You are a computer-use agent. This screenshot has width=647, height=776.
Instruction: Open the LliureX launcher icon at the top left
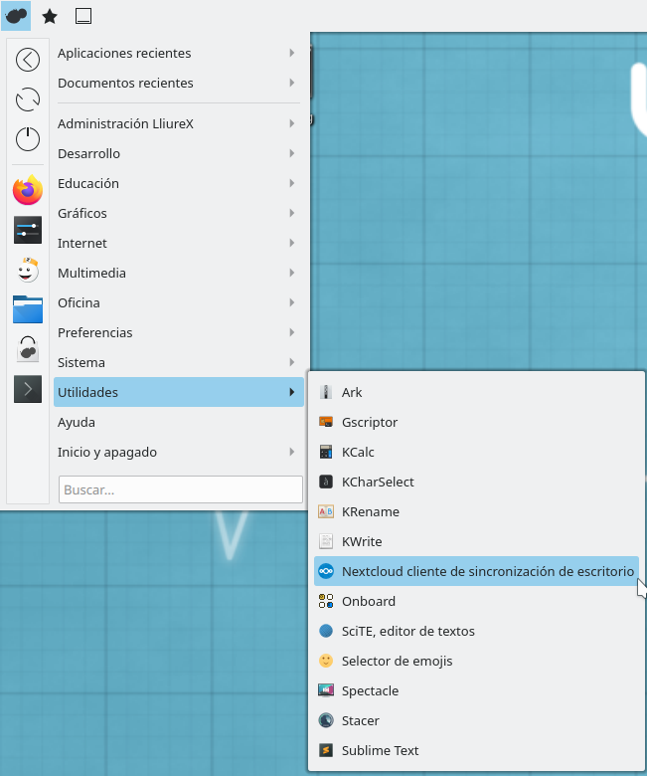point(16,16)
